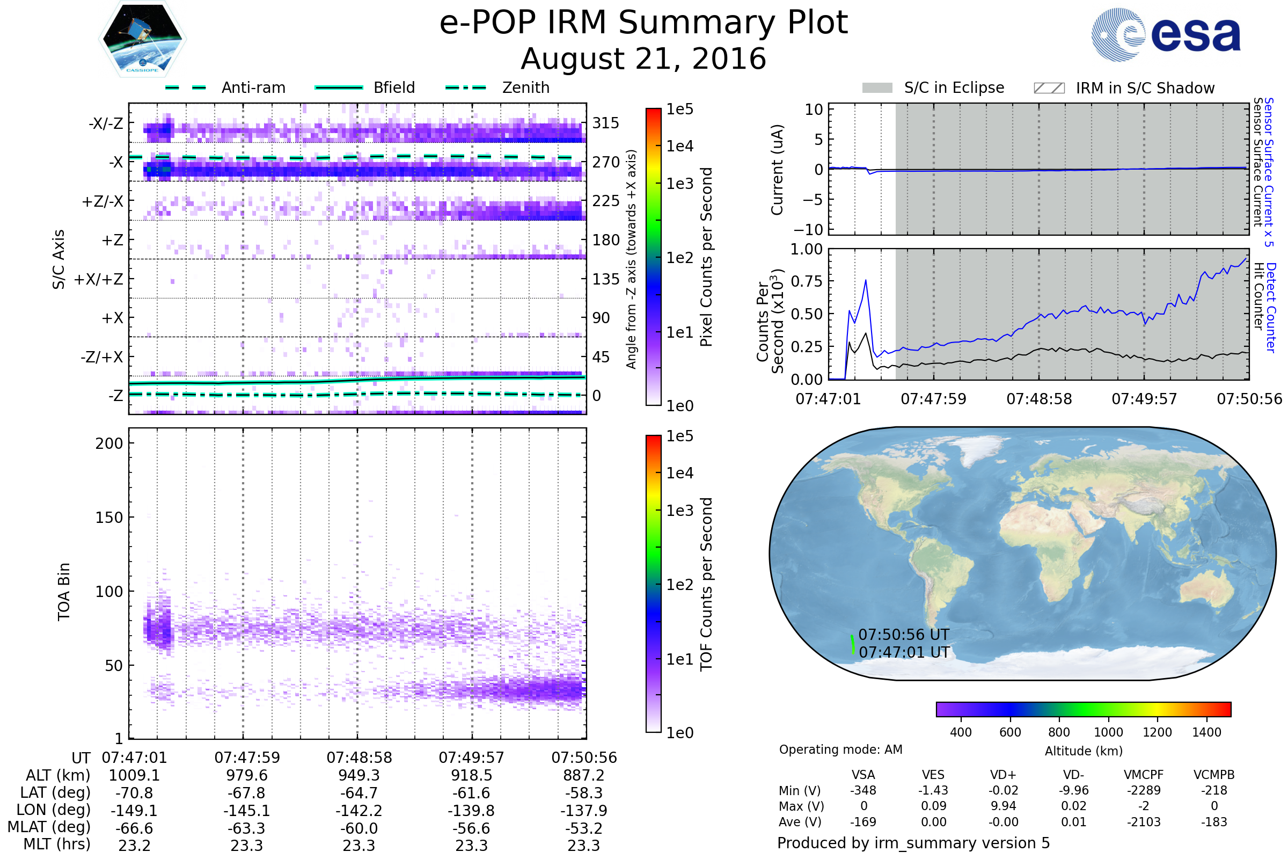1288x859 pixels.
Task: Click the Zenith dash-dot legend marker
Action: (465, 88)
